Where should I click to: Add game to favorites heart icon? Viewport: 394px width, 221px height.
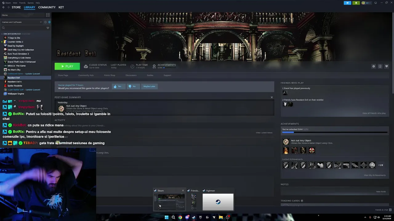point(387,66)
